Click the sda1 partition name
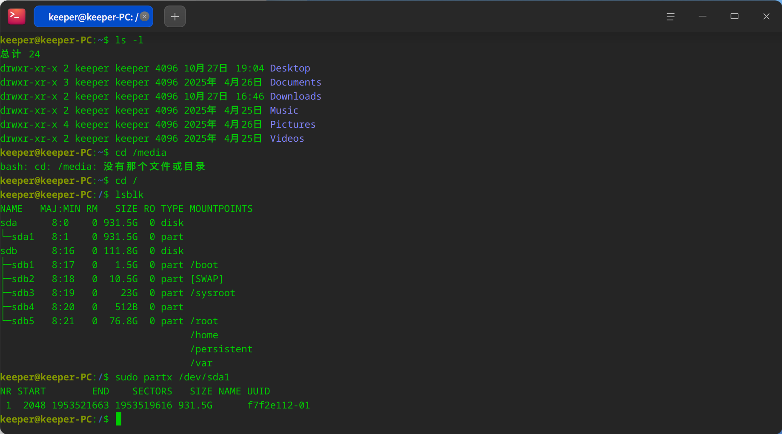782x434 pixels. (23, 237)
